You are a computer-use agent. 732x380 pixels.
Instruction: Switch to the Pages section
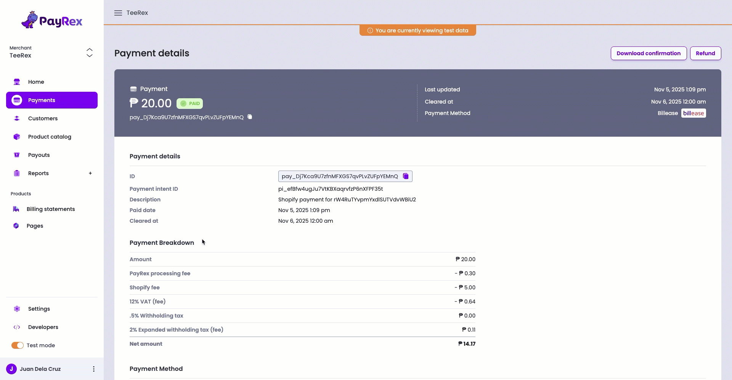16,225
